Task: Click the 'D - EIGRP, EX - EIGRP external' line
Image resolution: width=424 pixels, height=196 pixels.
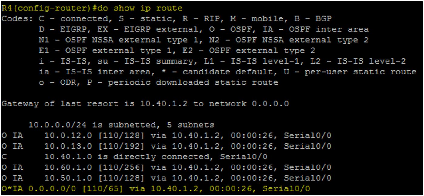Action: click(204, 29)
